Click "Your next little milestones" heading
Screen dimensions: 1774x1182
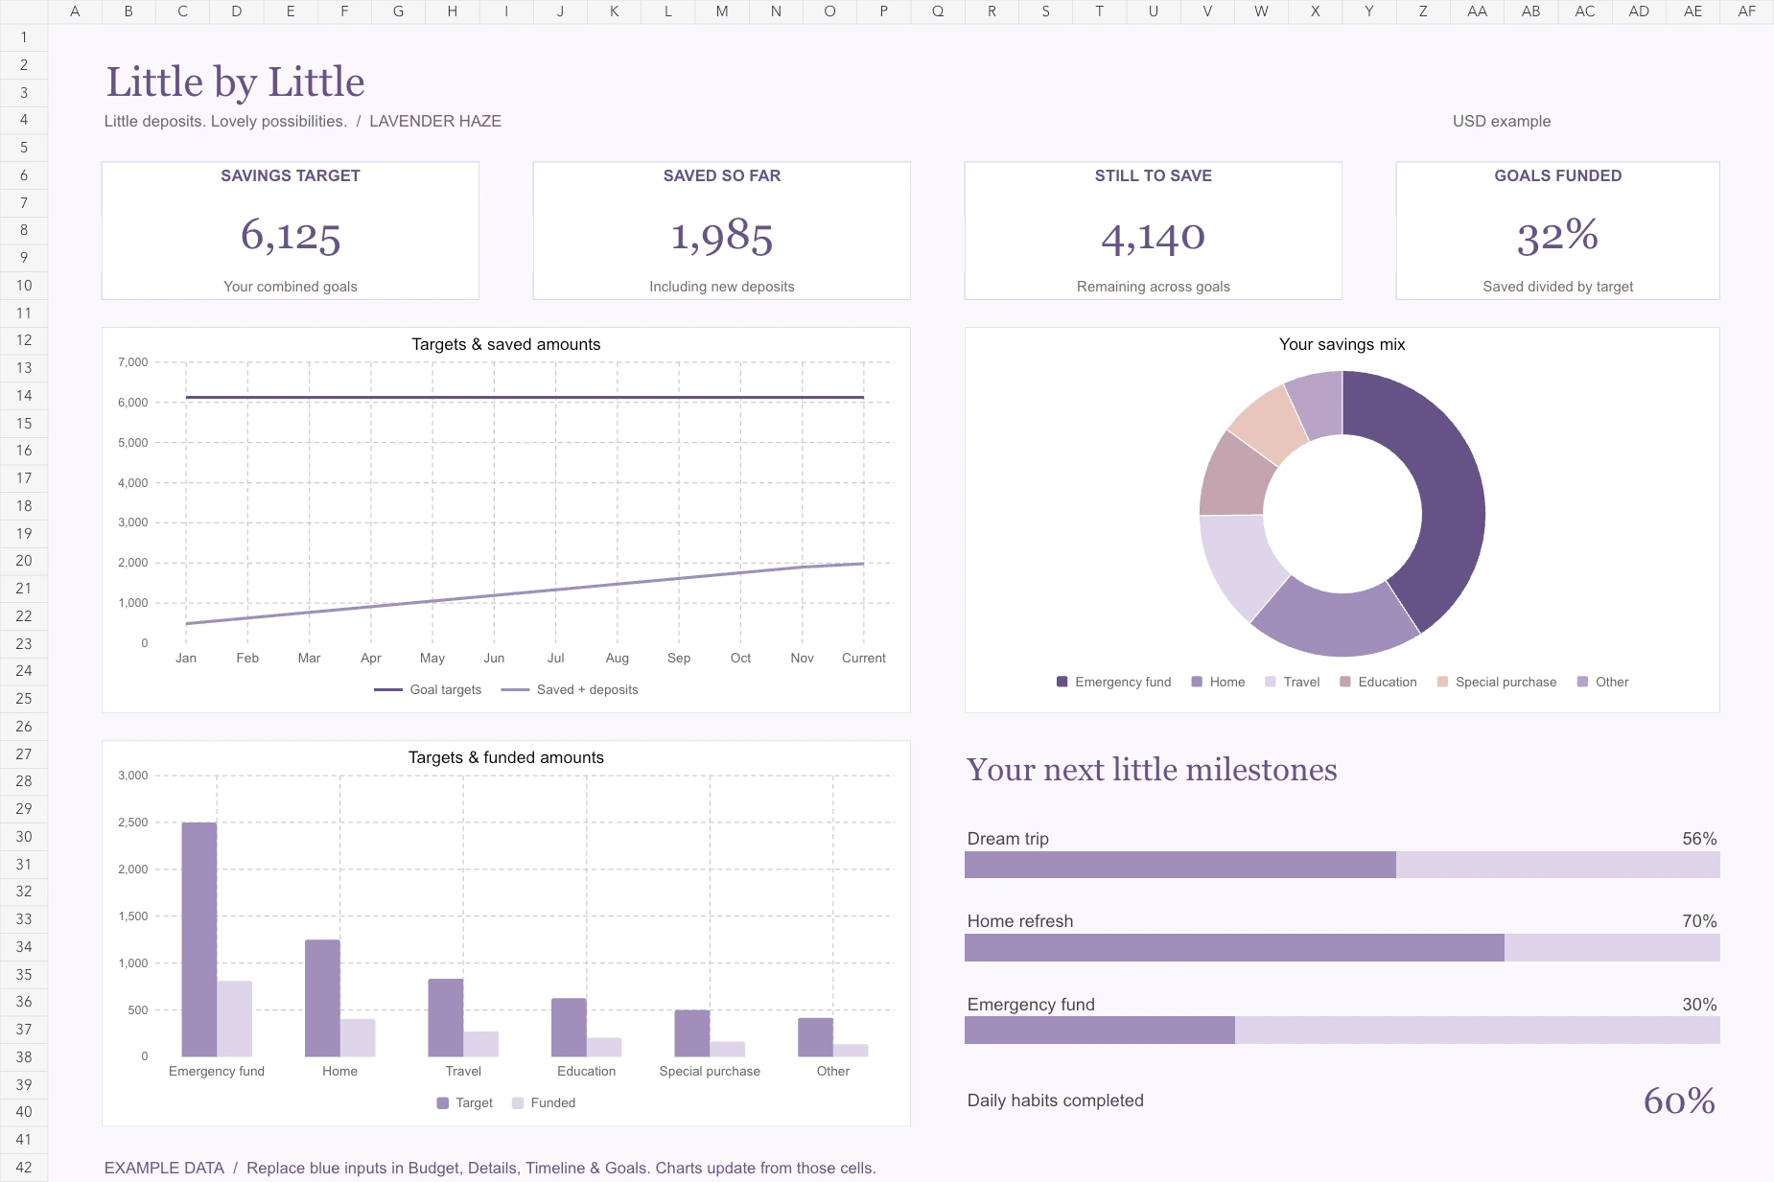point(1152,770)
